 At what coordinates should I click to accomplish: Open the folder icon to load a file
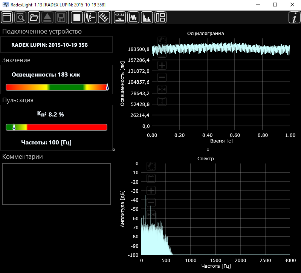tap(34, 17)
